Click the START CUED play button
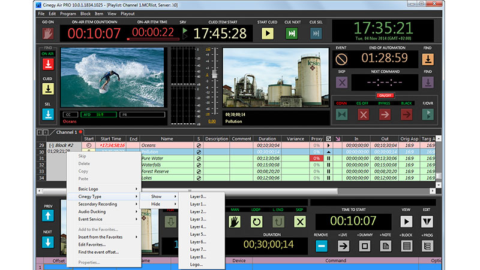The image size is (480, 270). 267,34
